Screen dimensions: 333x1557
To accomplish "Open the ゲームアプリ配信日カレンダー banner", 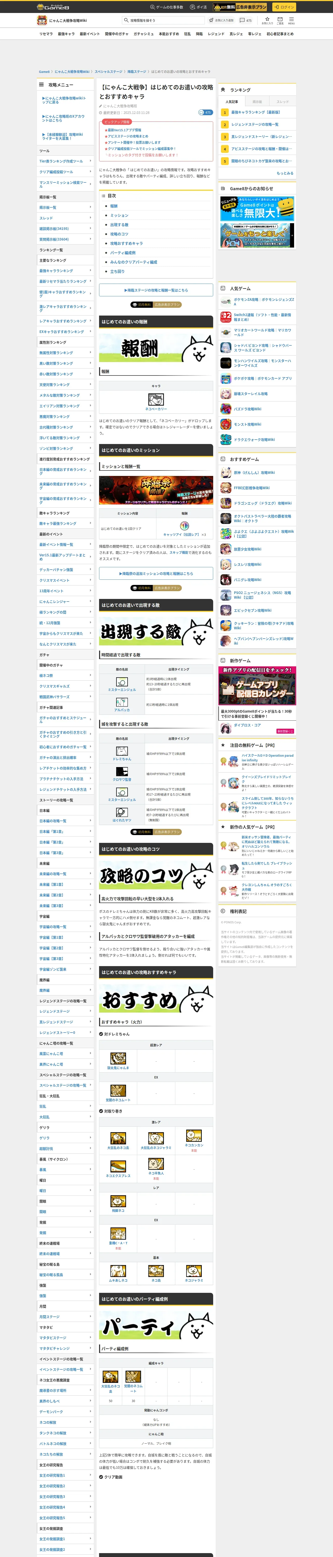I will tap(258, 685).
